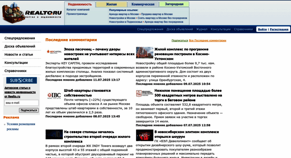Click Подписаться link beside the comments heading
The width and height of the screenshot is (291, 158).
tap(180, 40)
